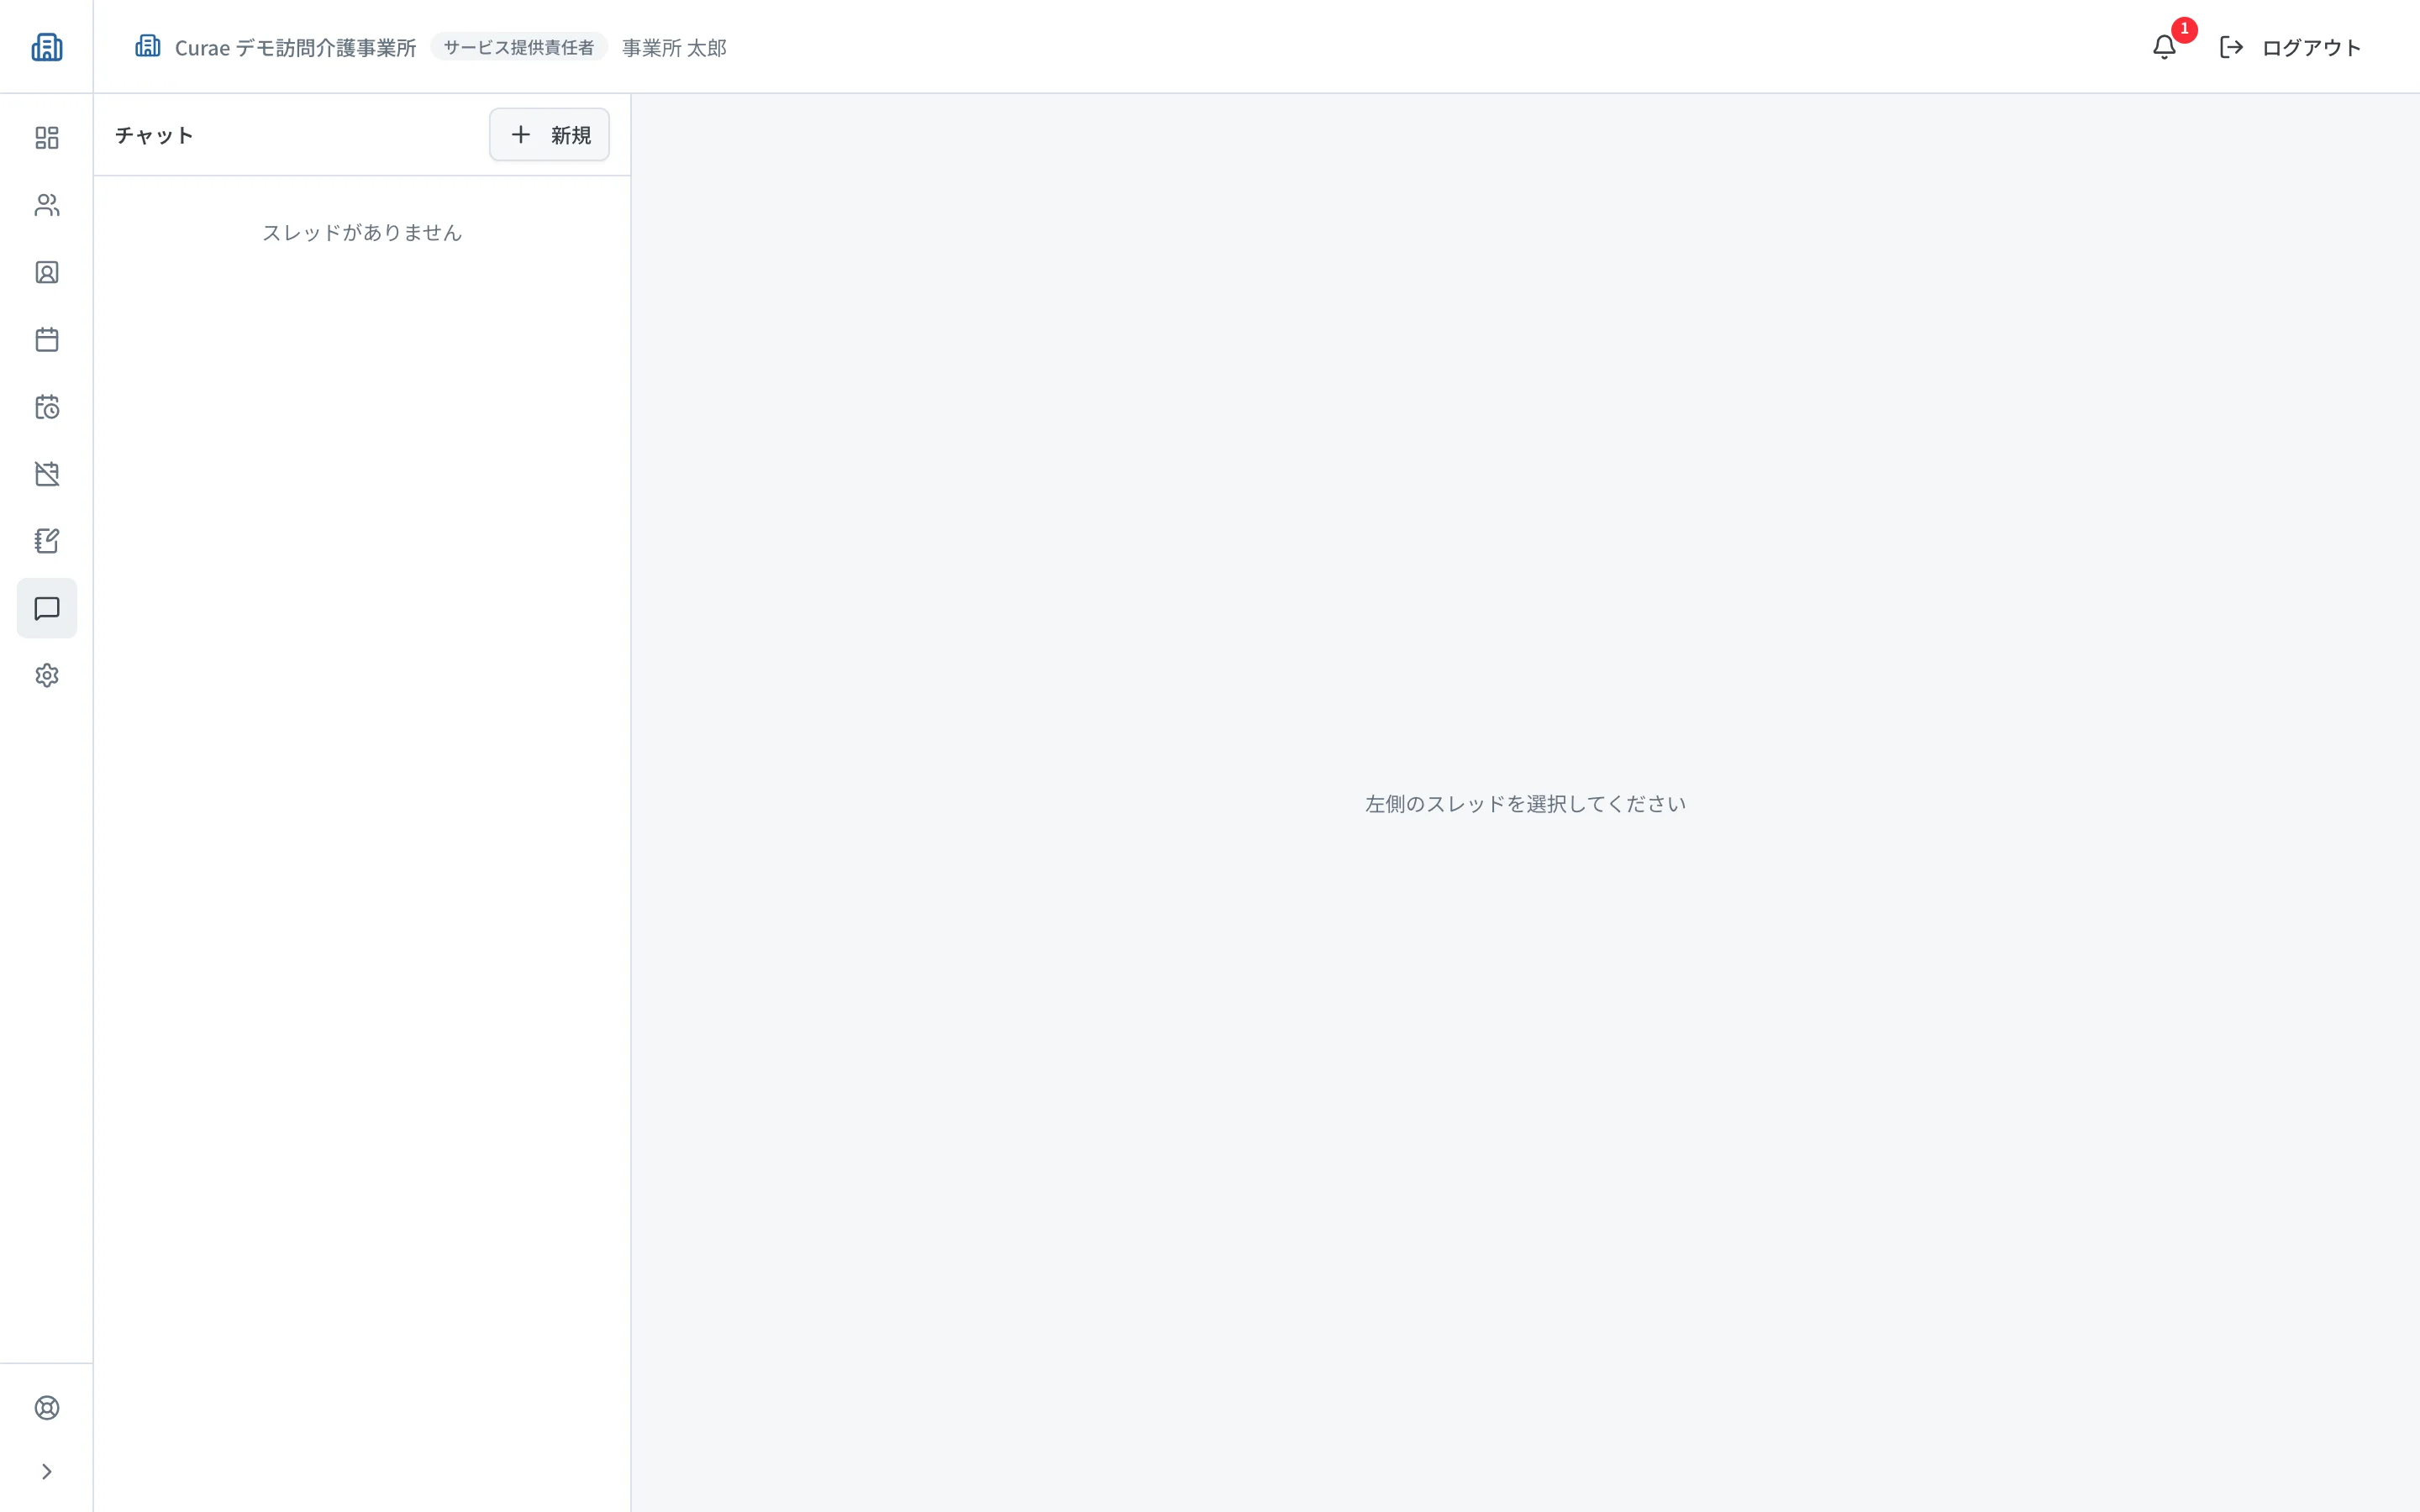Click the ログアウト button

pos(2290,47)
